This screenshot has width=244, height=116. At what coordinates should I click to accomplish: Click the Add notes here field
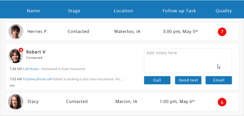188,60
